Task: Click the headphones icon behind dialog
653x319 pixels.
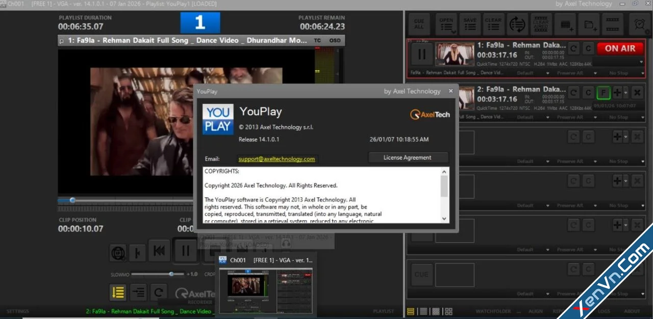Action: [286, 243]
